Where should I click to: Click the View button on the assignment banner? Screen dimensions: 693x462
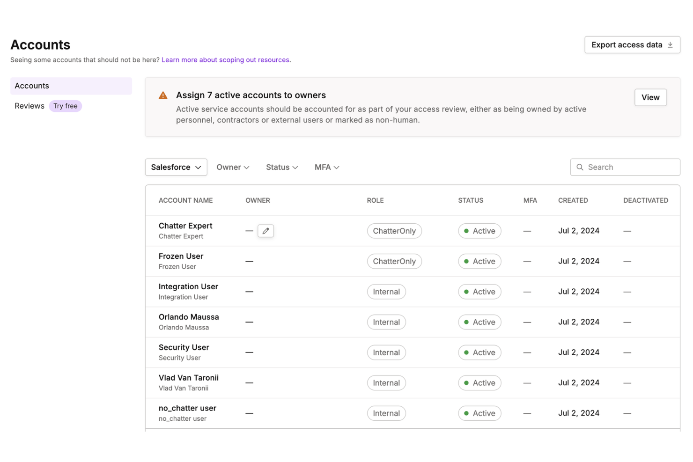(650, 97)
